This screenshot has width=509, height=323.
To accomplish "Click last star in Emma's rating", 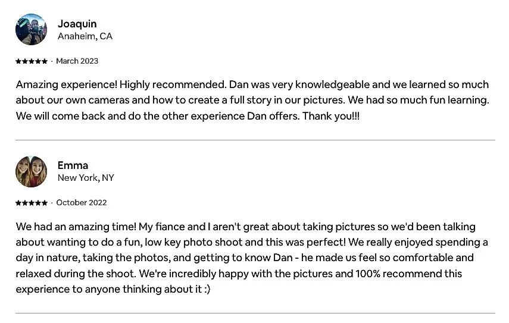I will click(x=45, y=203).
